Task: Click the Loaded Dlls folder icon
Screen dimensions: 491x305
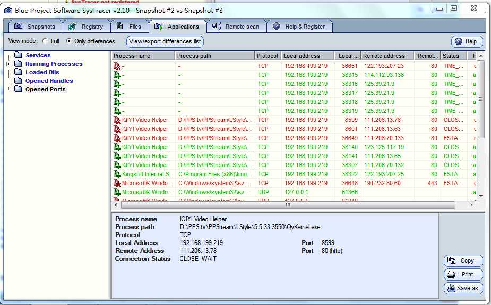Action: coord(19,72)
